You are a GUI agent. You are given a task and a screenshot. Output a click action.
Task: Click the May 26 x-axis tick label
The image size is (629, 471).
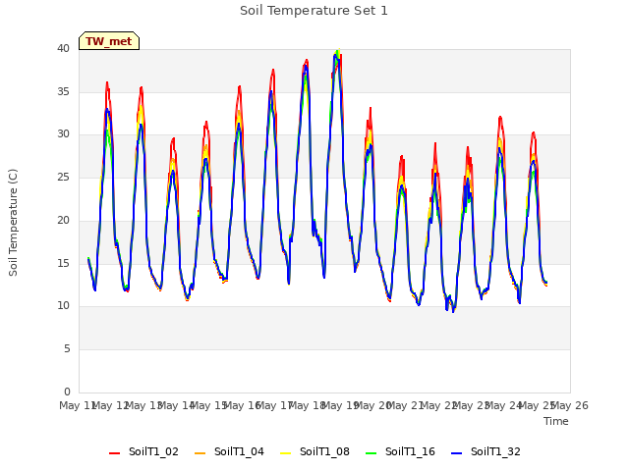570,405
